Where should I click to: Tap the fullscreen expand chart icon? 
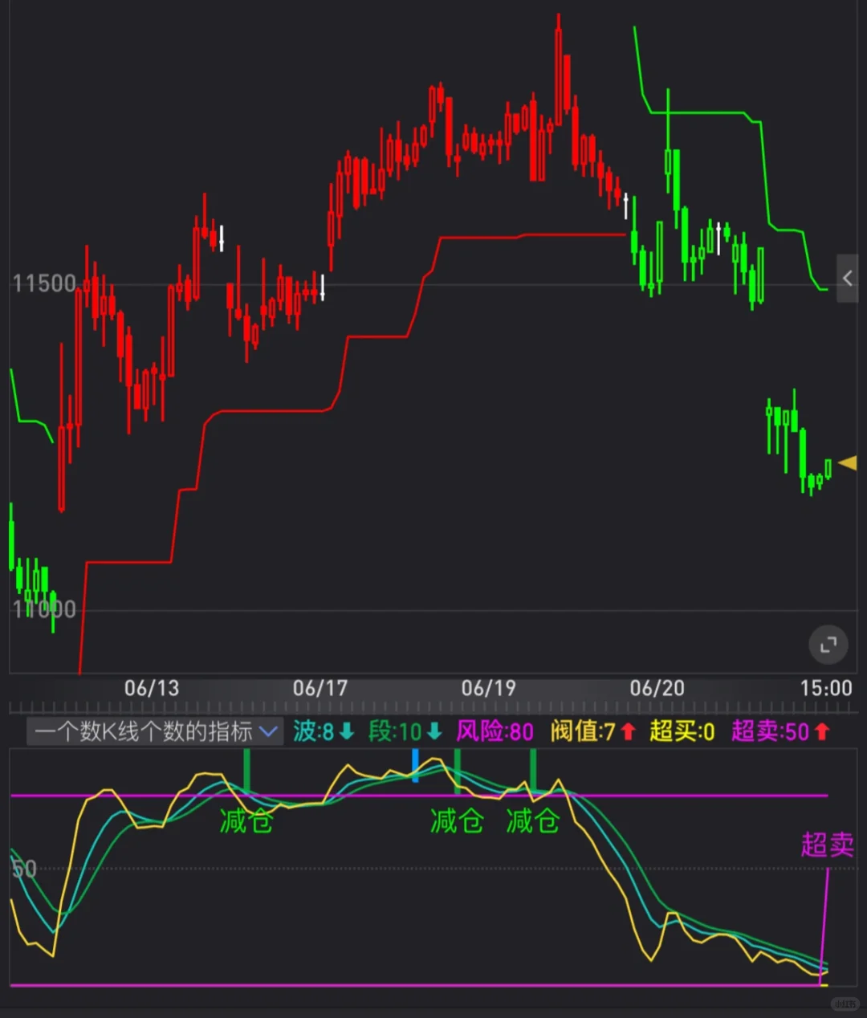(x=828, y=645)
